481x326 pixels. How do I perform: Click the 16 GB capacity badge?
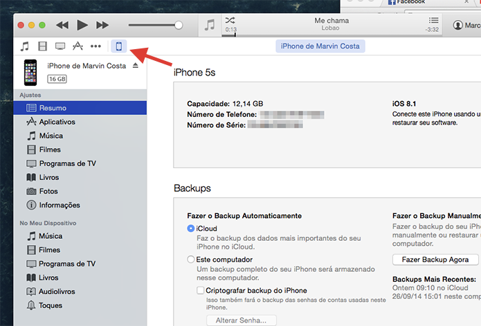pyautogui.click(x=57, y=79)
